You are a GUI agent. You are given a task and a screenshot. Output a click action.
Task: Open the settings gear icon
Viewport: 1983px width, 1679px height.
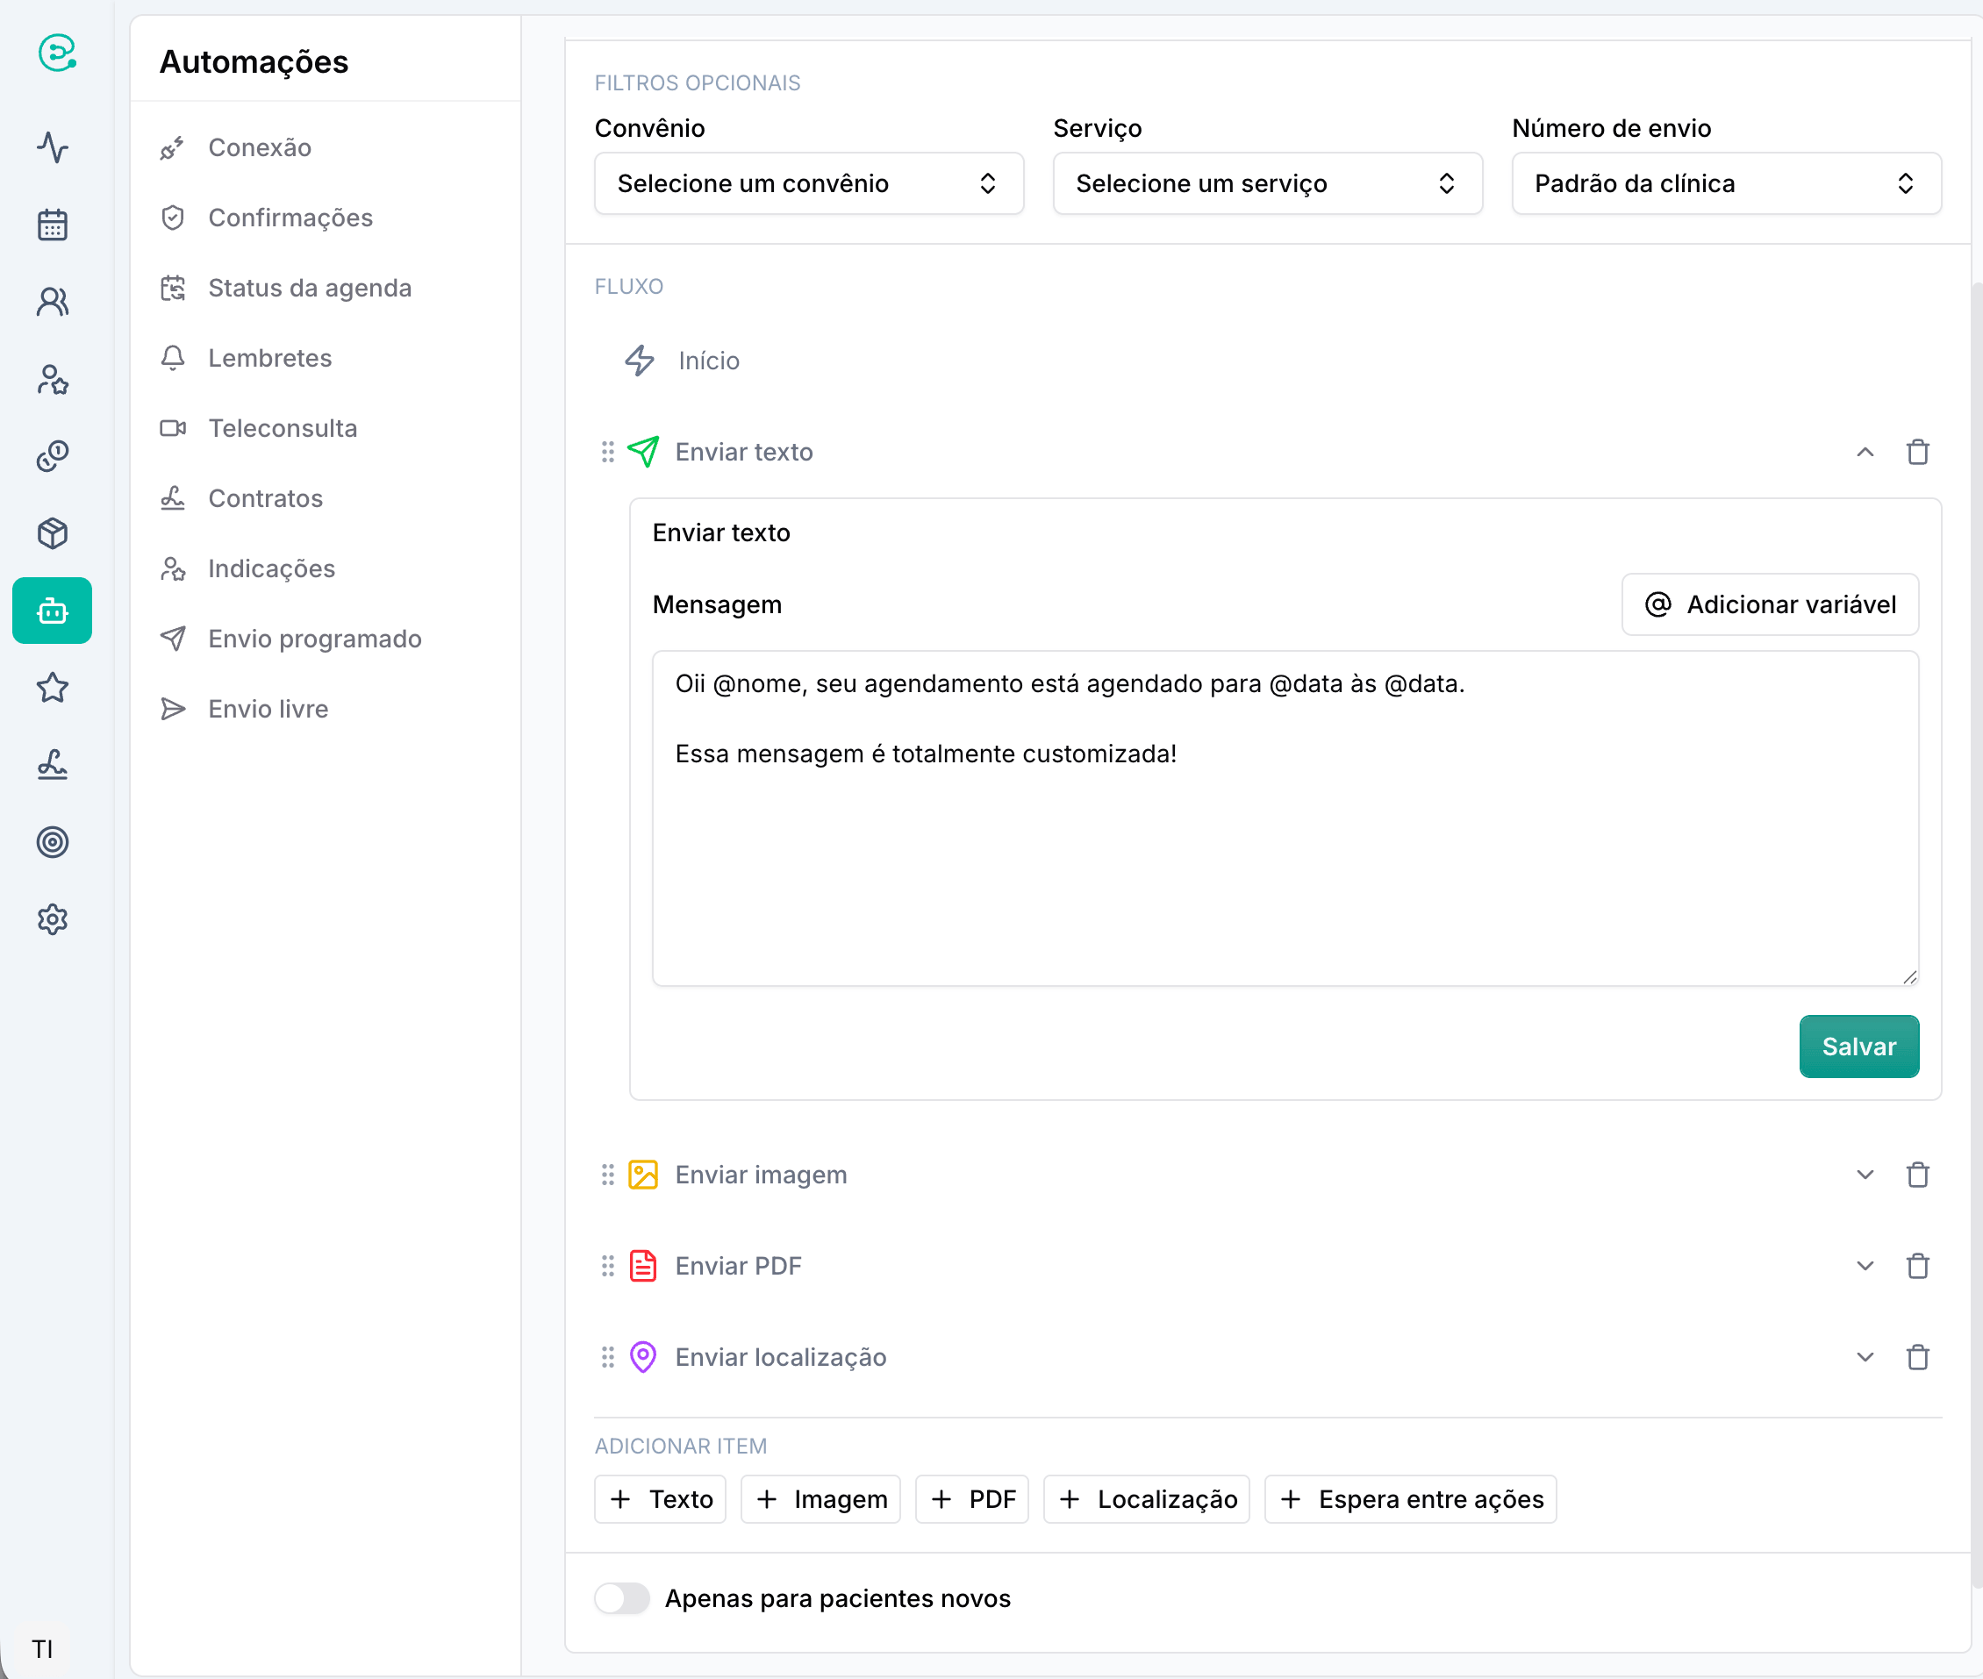[x=54, y=918]
